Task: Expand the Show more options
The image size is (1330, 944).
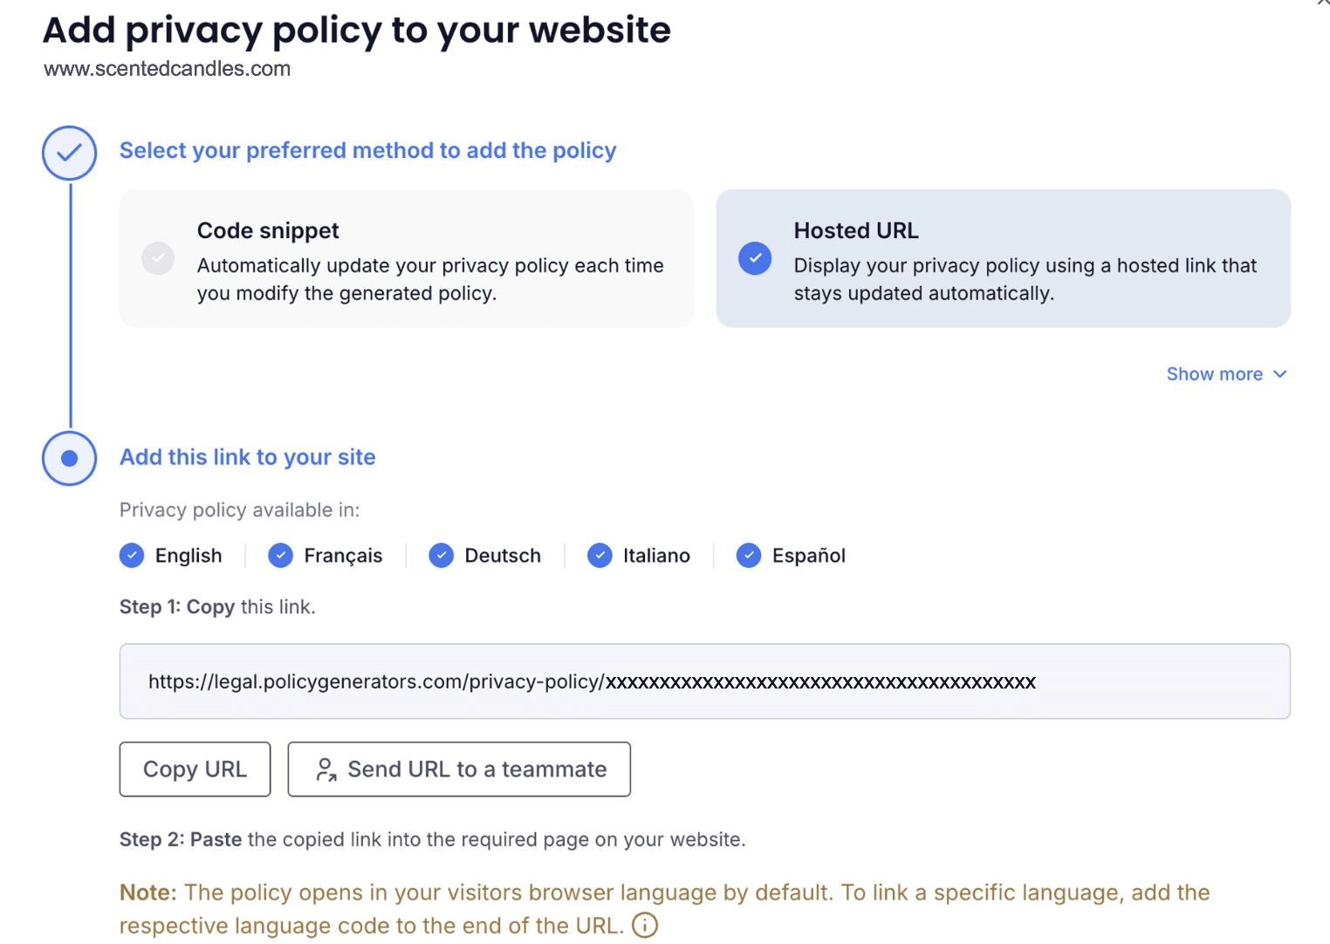Action: [x=1227, y=374]
